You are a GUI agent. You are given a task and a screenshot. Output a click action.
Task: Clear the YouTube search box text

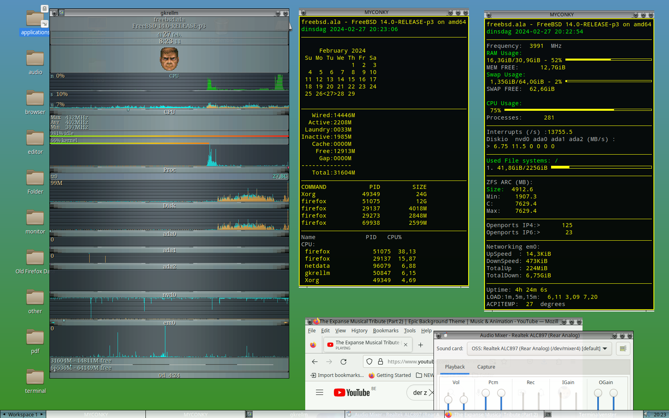click(431, 392)
